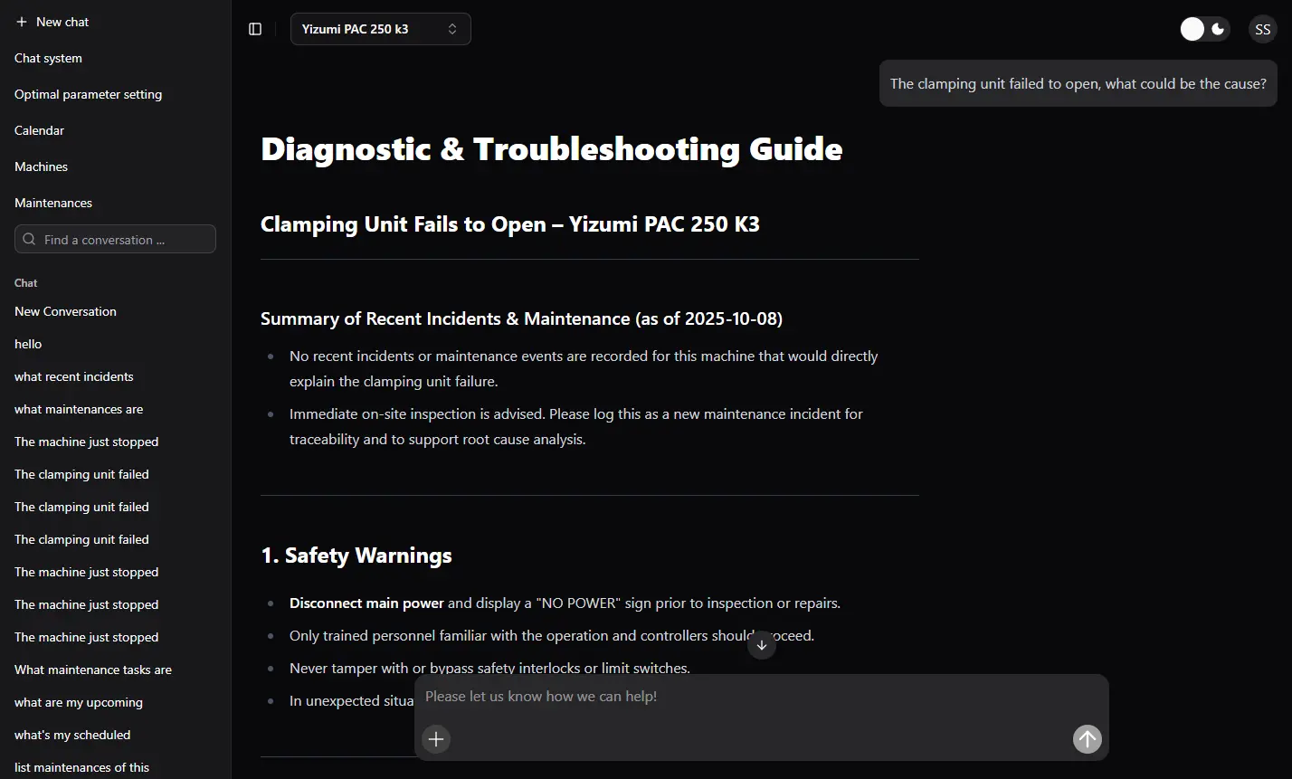1292x779 pixels.
Task: Open the Calendar page
Action: [39, 130]
